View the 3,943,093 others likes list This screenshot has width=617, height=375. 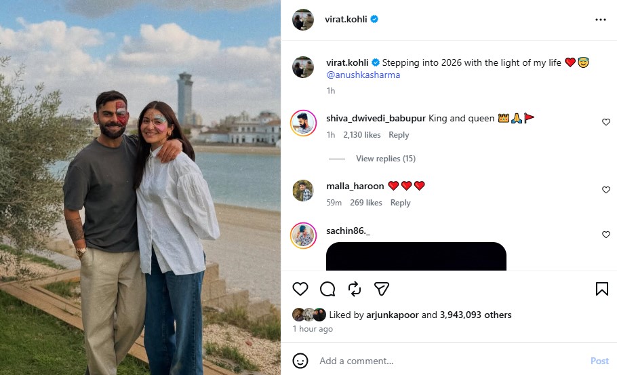pos(475,315)
